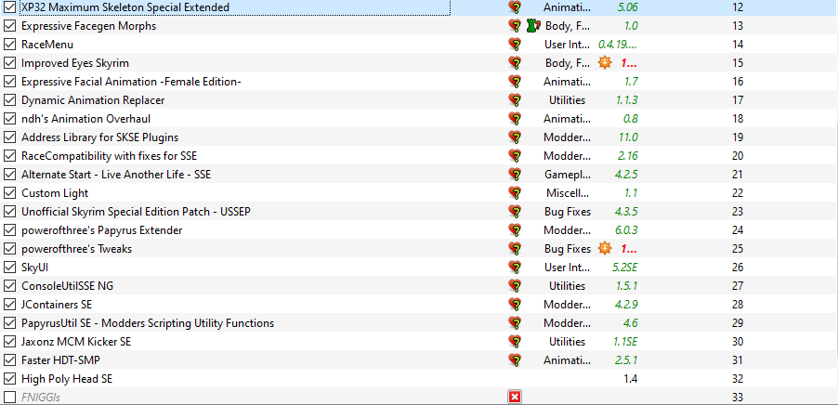Click version 1.4 of High Poly Head
Image resolution: width=838 pixels, height=405 pixels.
click(x=631, y=379)
